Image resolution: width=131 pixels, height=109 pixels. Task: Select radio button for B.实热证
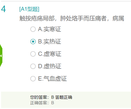coord(33,42)
